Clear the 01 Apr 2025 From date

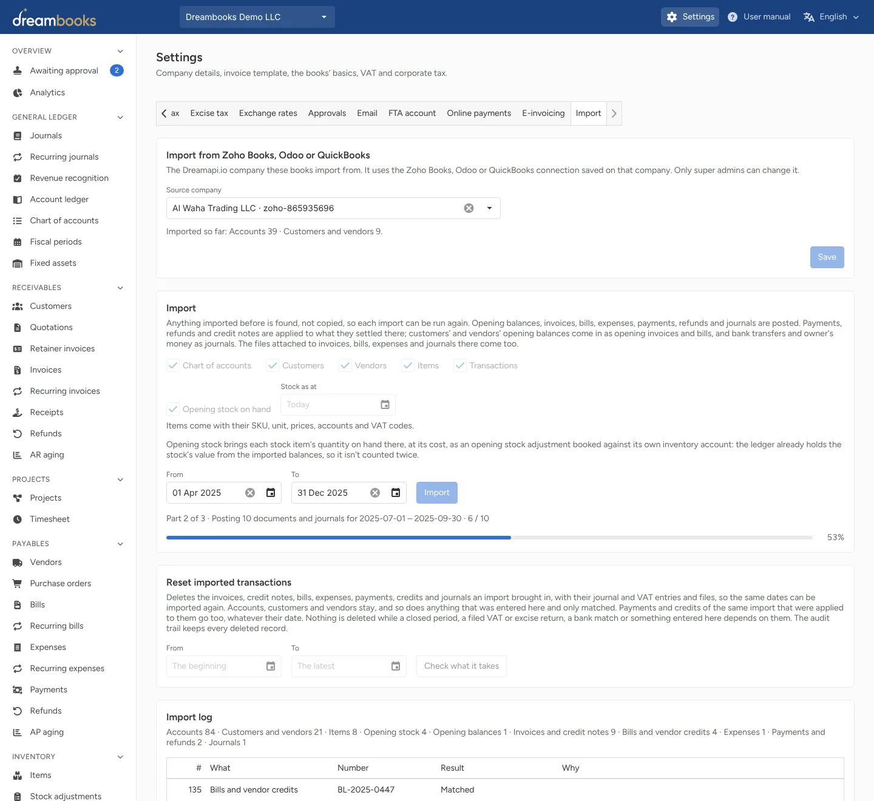pyautogui.click(x=250, y=493)
